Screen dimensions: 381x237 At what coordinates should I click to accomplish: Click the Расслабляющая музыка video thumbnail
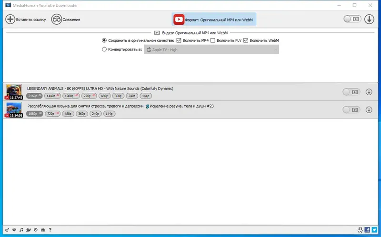point(14,110)
